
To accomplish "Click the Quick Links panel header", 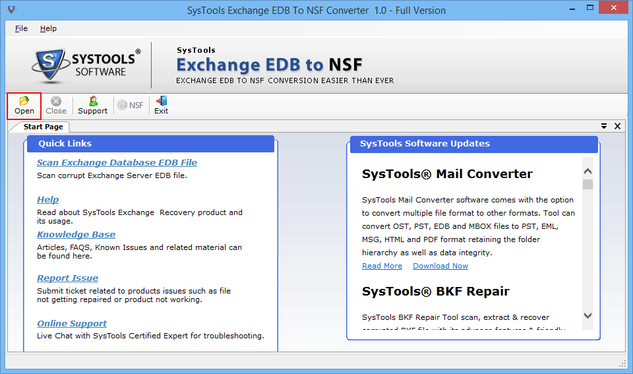I will (x=150, y=144).
